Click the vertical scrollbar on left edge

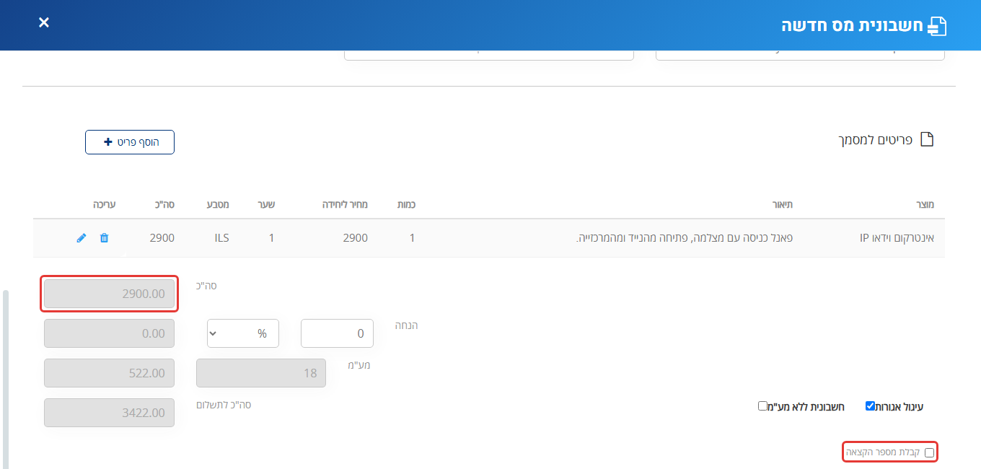pos(6,379)
